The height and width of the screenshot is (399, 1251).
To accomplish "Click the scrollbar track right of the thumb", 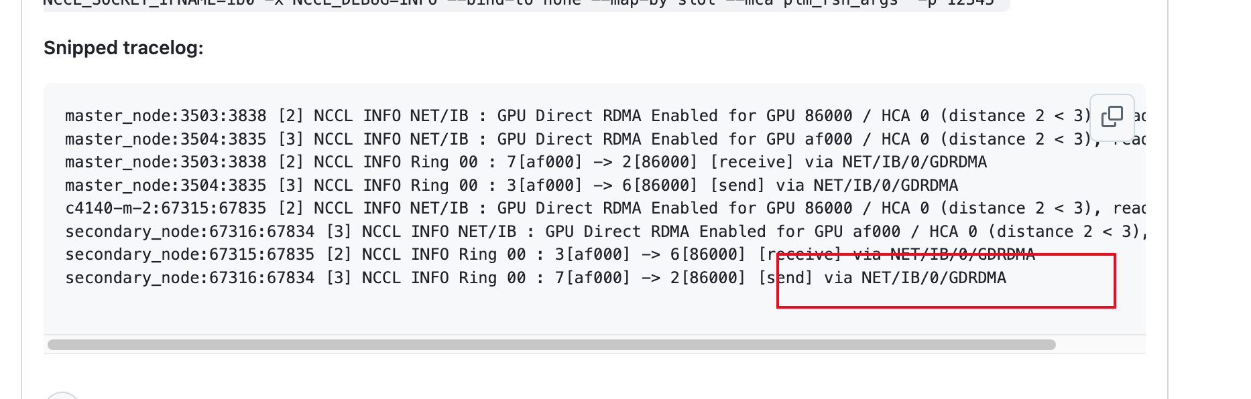I will coord(1099,345).
